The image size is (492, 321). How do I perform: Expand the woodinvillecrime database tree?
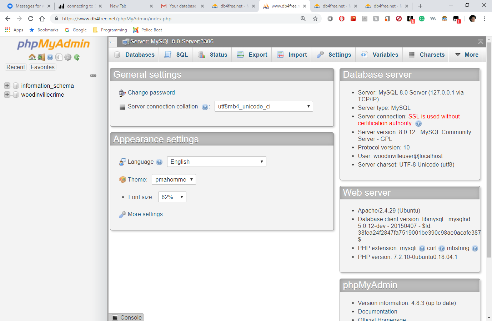coord(7,95)
